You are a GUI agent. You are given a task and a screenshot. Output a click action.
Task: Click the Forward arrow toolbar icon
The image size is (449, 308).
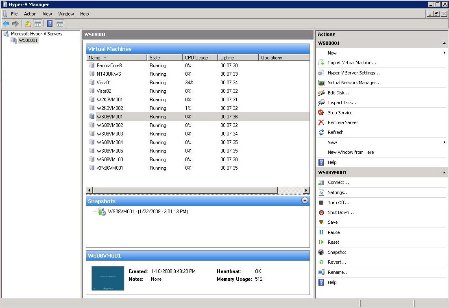pyautogui.click(x=15, y=24)
